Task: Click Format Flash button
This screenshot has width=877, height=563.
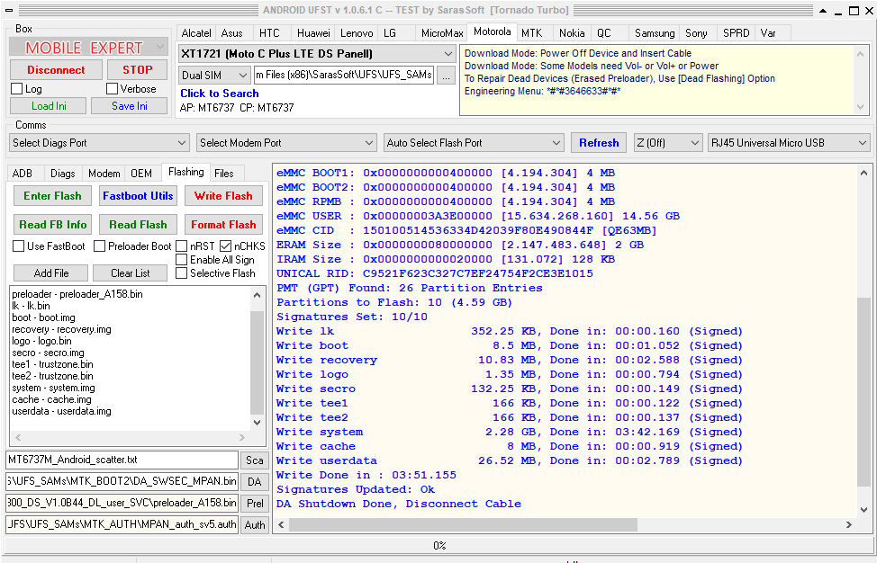Action: click(223, 225)
